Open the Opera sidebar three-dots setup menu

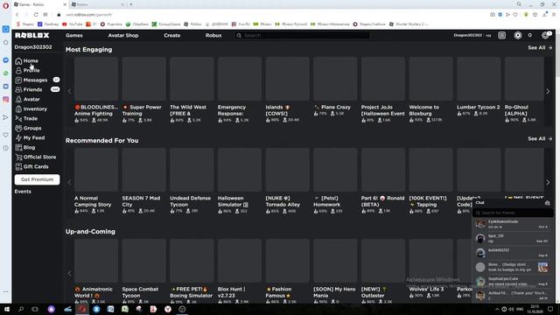coord(6,291)
